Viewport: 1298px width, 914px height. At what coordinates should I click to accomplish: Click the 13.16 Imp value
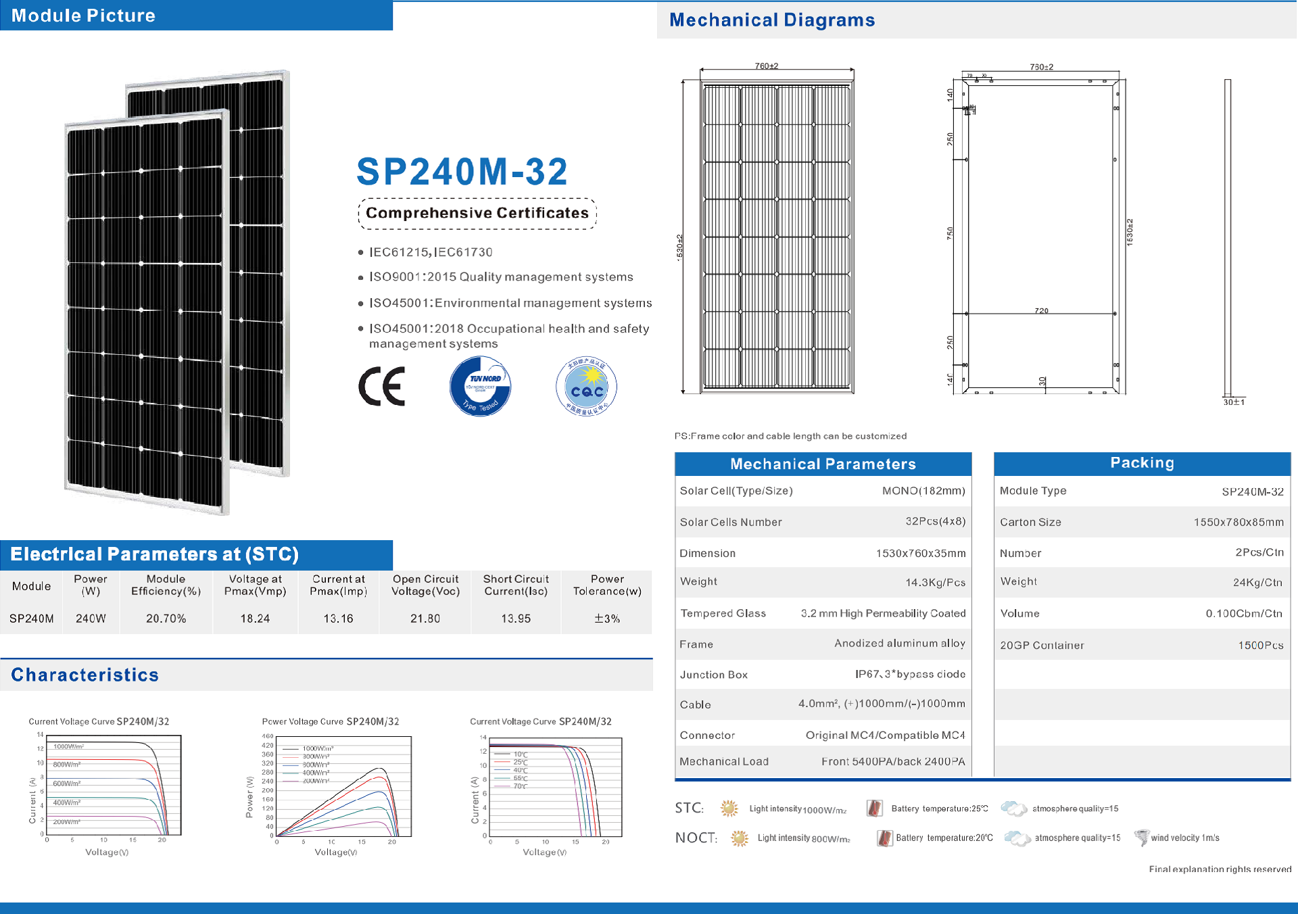tap(338, 619)
